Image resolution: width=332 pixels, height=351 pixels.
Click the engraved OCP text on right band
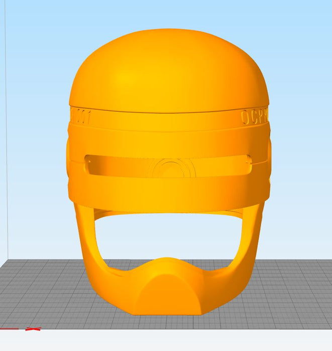[254, 117]
